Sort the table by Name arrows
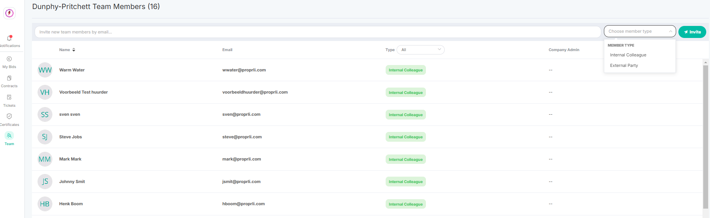Viewport: 710px width, 218px height. pos(74,50)
